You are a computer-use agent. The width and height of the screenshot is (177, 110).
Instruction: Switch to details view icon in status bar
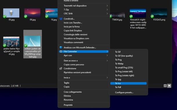point(165,86)
